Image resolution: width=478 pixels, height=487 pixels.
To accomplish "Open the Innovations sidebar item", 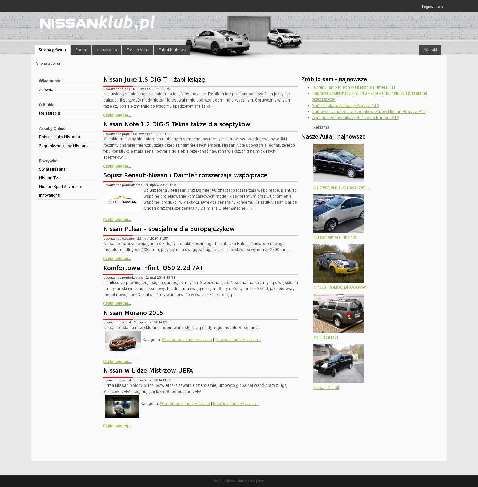I will coord(66,195).
